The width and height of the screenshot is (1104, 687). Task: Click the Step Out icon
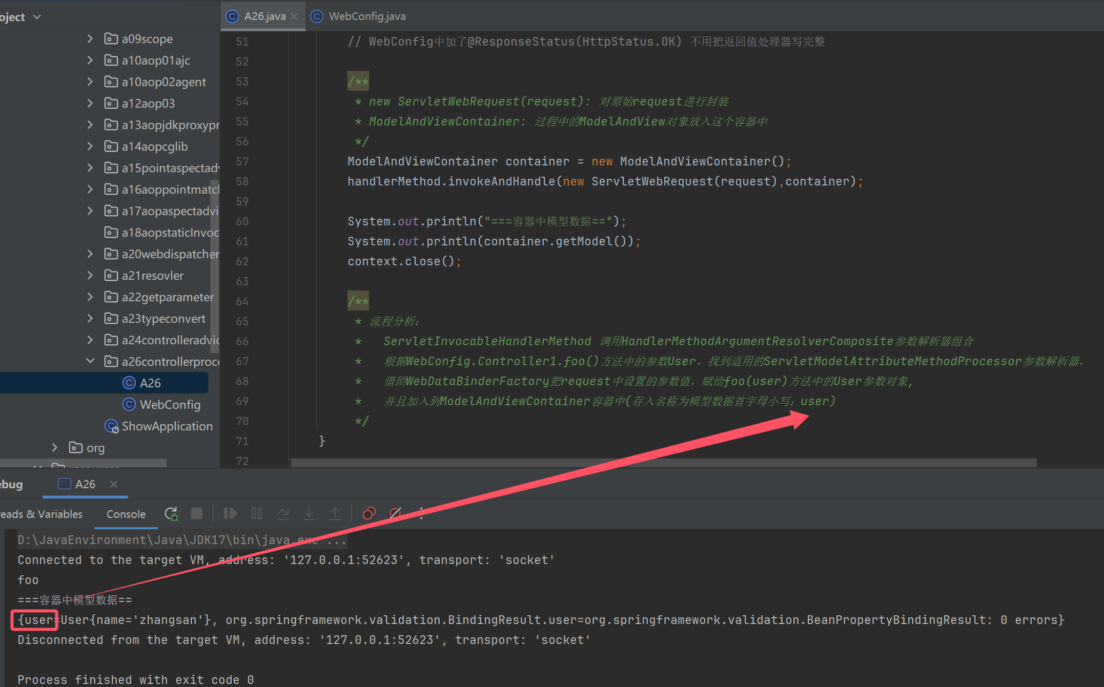pyautogui.click(x=335, y=514)
